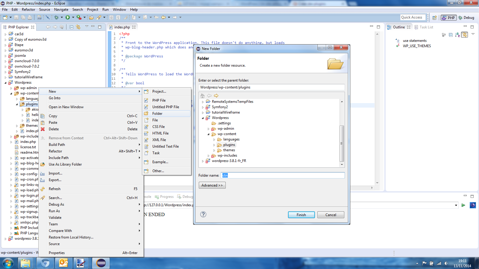Viewport: 479px width, 269px height.
Task: Open the Refactor menu in menu bar
Action: click(28, 10)
